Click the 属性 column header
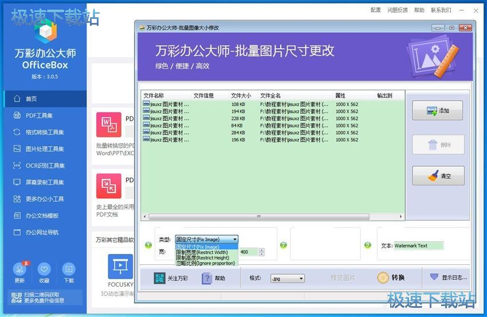The width and height of the screenshot is (487, 317). (354, 95)
